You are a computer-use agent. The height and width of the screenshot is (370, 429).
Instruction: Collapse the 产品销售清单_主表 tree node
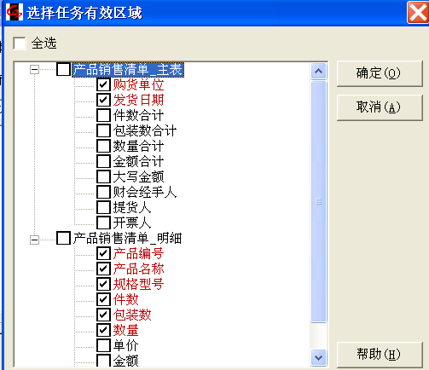(x=34, y=69)
